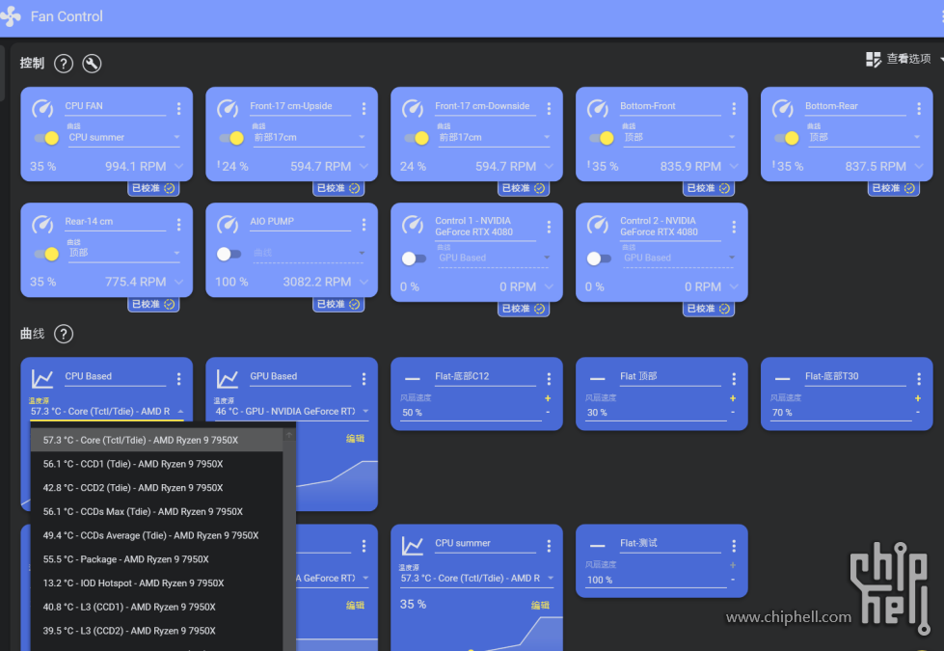Click 已校准 badge under Control 1 NVIDIA
The width and height of the screenshot is (944, 651).
coord(524,309)
